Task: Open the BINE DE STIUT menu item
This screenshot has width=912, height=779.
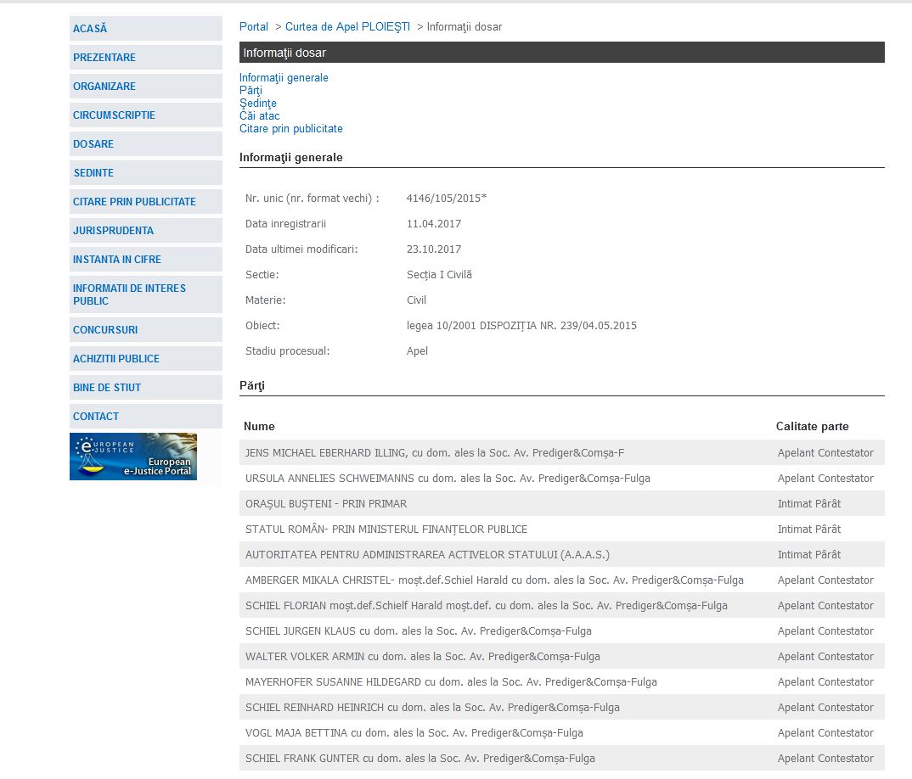Action: coord(107,388)
